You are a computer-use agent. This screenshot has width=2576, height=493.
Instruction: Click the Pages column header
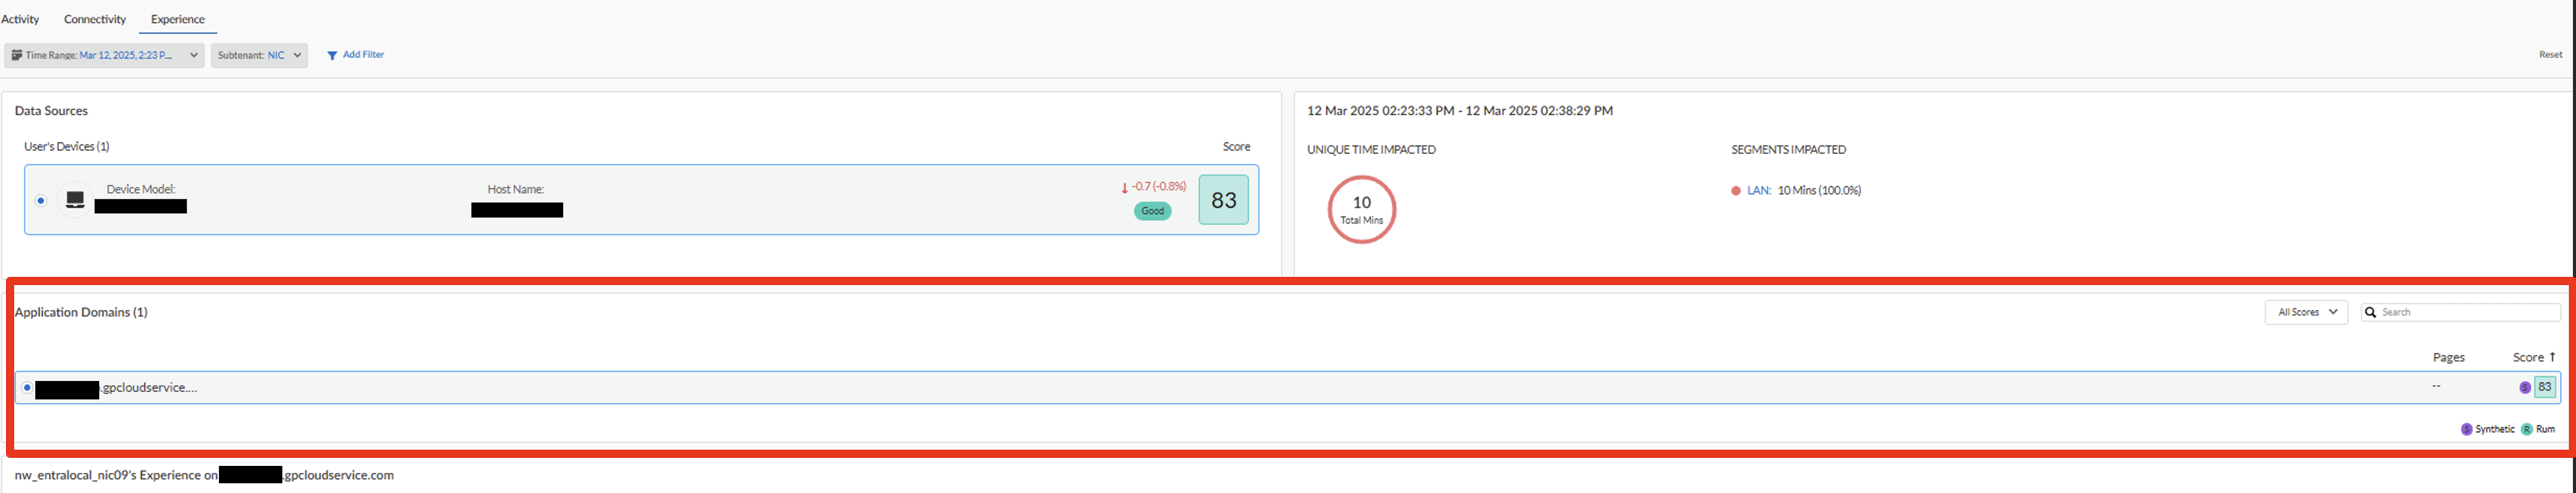coord(2448,357)
